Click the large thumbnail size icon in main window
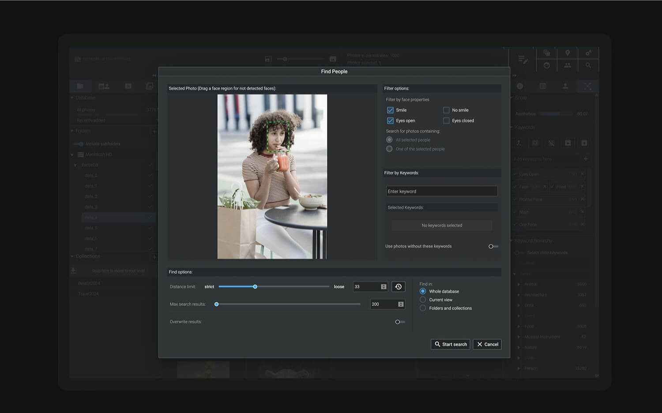This screenshot has width=662, height=413. [x=333, y=59]
